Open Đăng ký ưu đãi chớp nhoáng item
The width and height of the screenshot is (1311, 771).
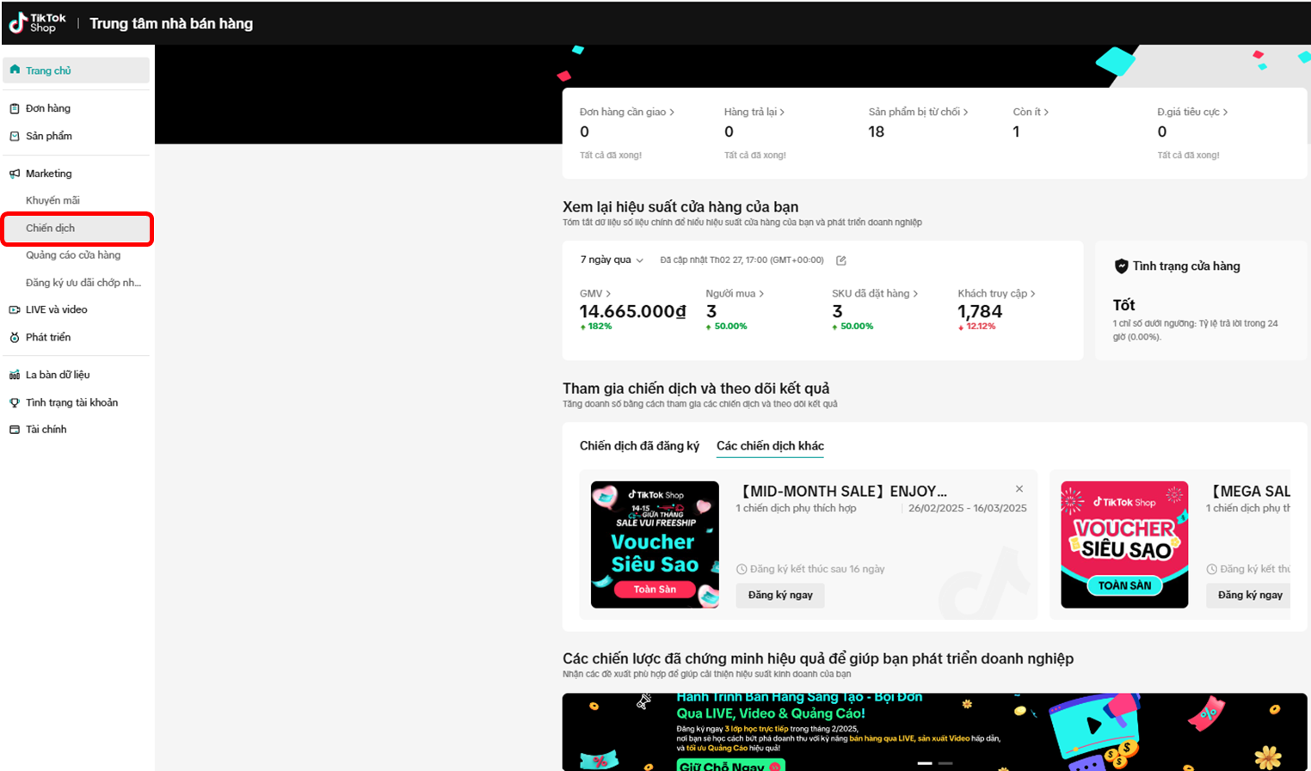click(83, 283)
